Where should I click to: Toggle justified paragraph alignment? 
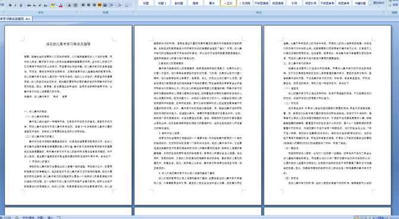99,5
